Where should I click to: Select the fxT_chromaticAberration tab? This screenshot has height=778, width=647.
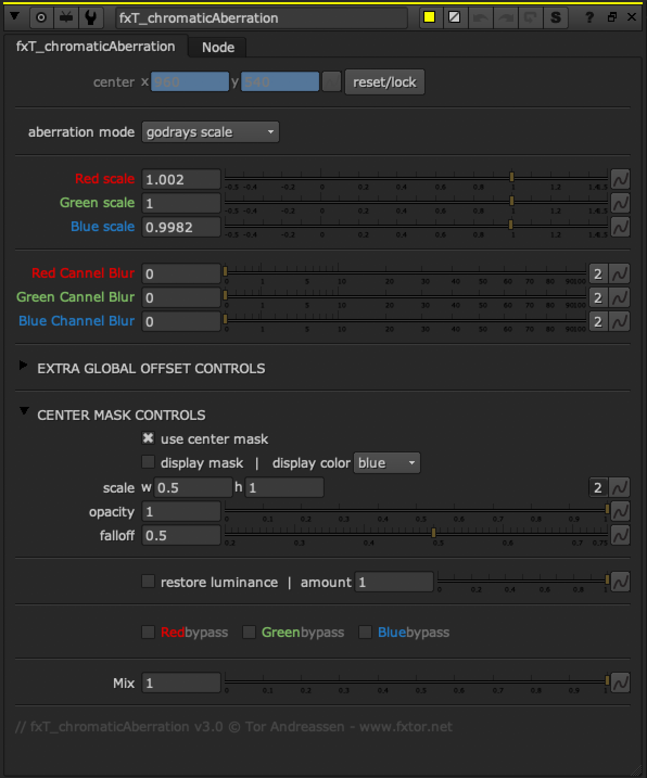click(96, 46)
